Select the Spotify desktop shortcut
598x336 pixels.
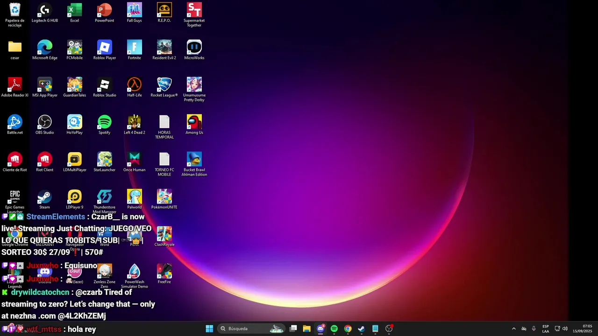105,125
